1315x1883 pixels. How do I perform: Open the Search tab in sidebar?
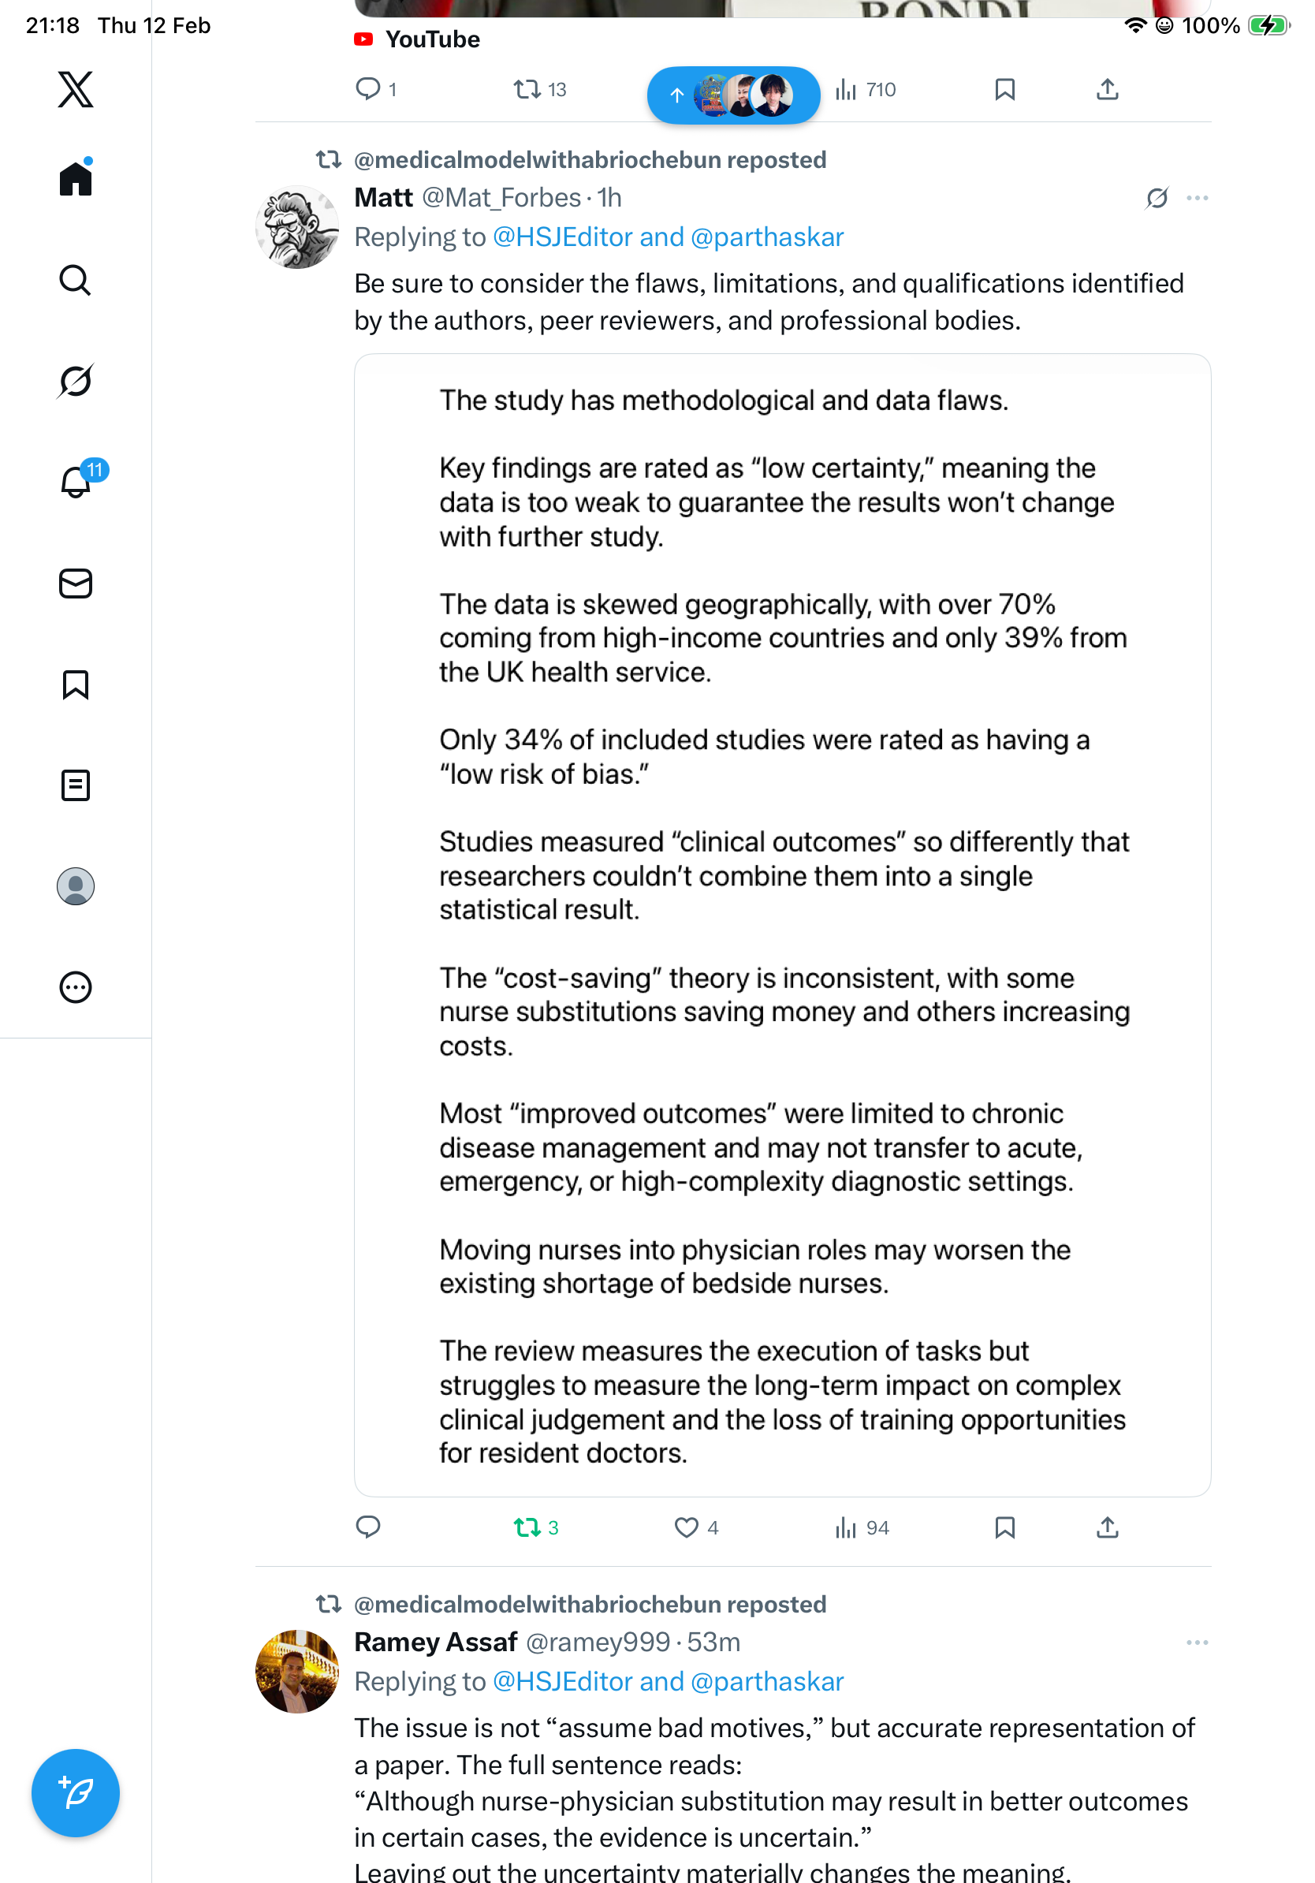point(76,281)
